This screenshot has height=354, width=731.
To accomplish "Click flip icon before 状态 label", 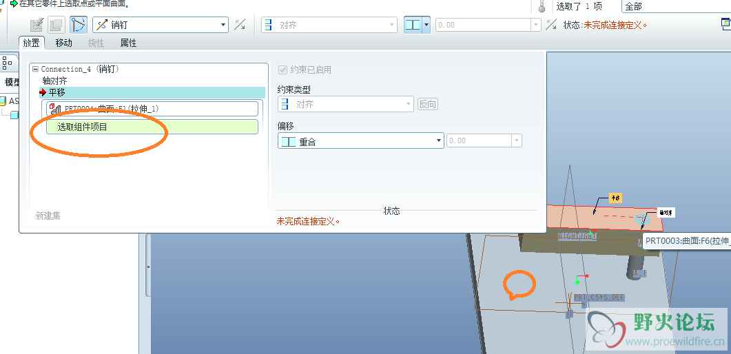I will pyautogui.click(x=551, y=25).
